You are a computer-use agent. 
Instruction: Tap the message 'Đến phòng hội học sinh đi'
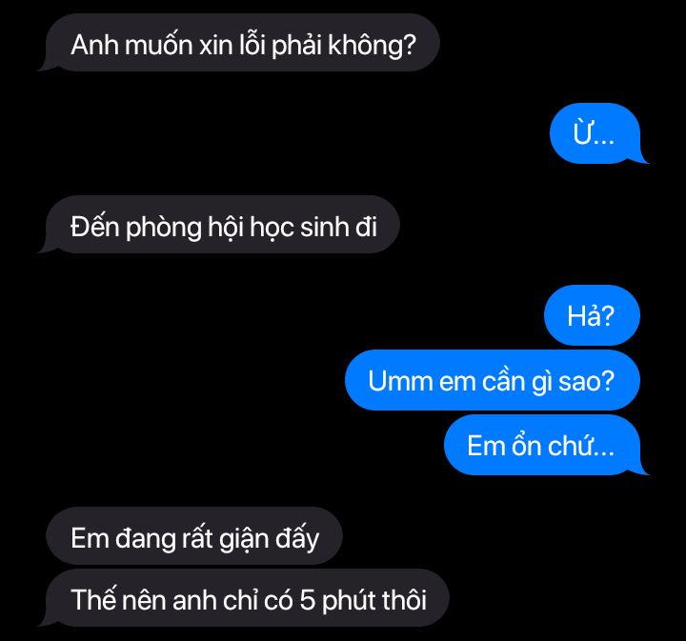tap(223, 225)
